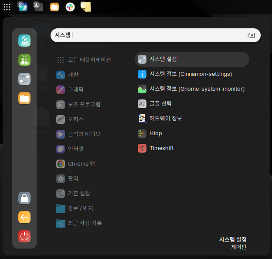Click the orange logout arrow icon
The image size is (272, 259).
pyautogui.click(x=24, y=217)
